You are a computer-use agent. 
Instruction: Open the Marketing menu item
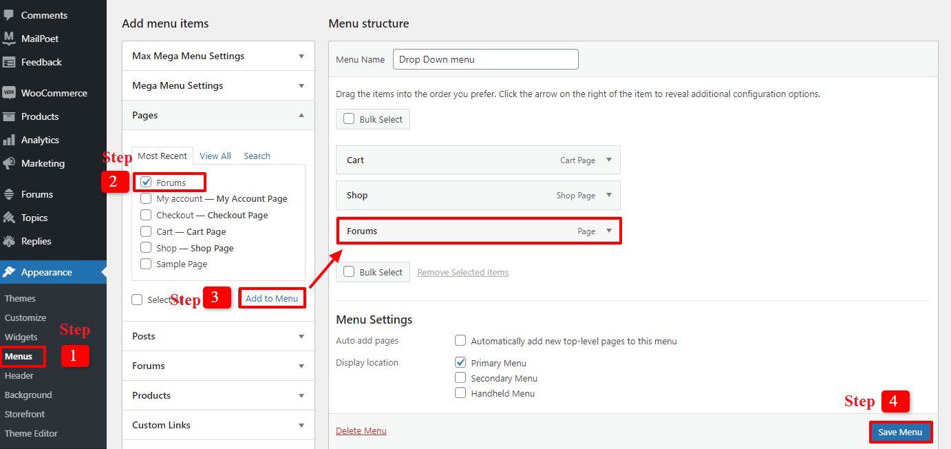coord(43,163)
